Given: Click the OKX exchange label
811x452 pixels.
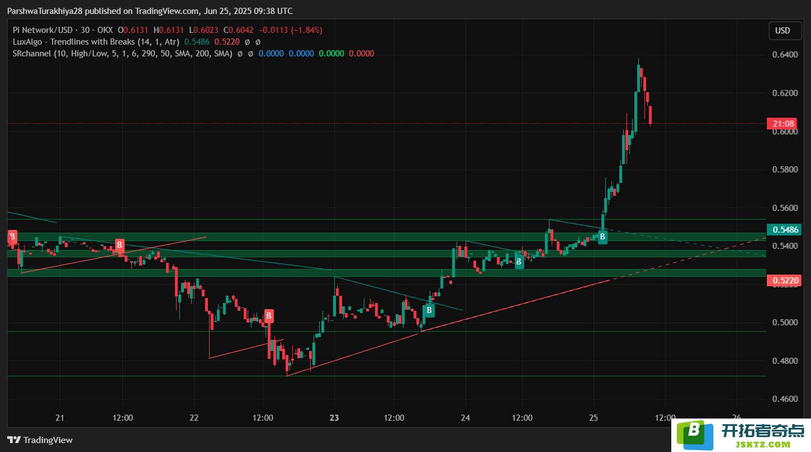Looking at the screenshot, I should (105, 30).
